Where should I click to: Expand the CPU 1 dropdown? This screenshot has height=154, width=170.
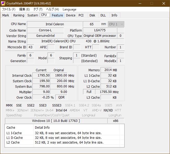tap(116, 24)
